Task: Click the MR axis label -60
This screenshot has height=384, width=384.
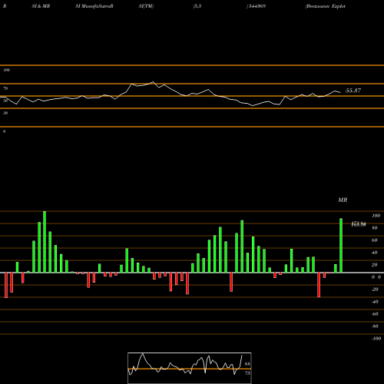Action: 375,314
